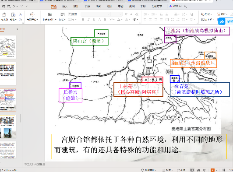233x172 pixels.
Task: Click the font color swatch
Action: (x=119, y=19)
